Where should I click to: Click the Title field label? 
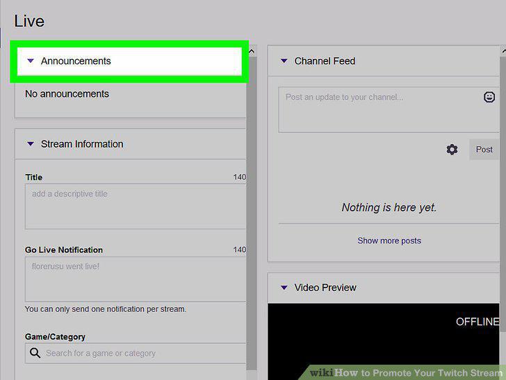click(x=34, y=177)
